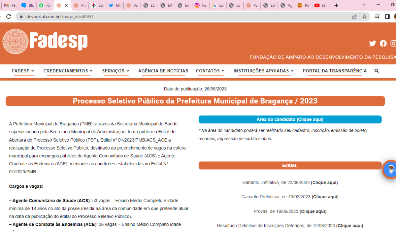This screenshot has height=231, width=396.
Task: Open the tab search chevron
Action: coord(364,5)
